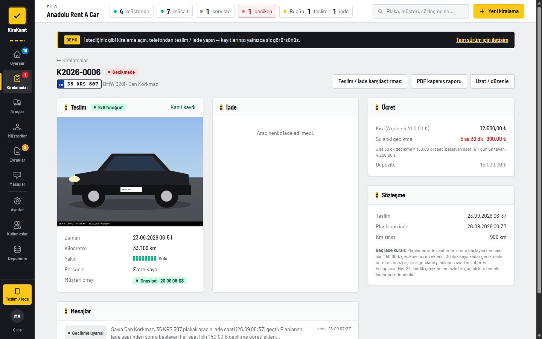Open Bugün teslim / iade chip
Image resolution: width=542 pixels, height=339 pixels.
[316, 11]
